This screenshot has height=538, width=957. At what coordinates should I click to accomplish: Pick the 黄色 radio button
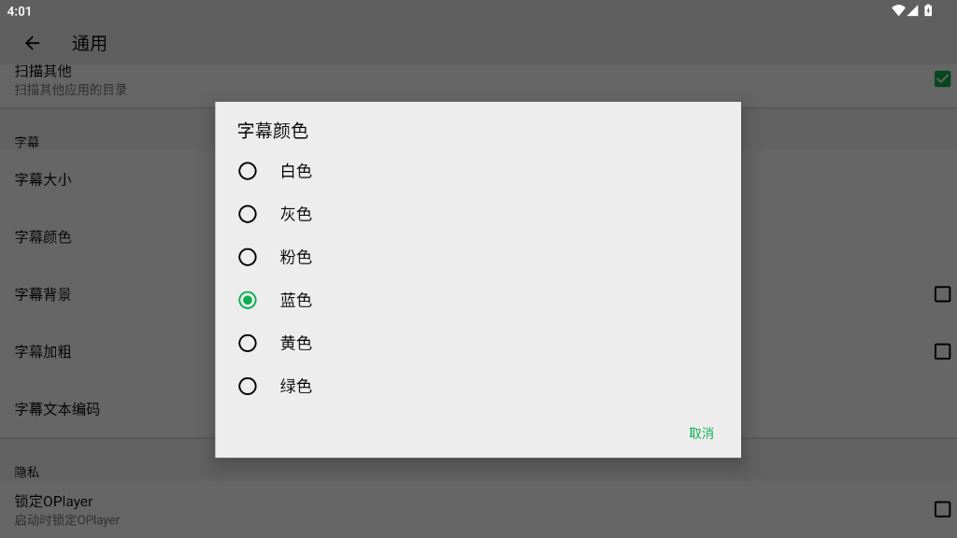click(x=248, y=343)
